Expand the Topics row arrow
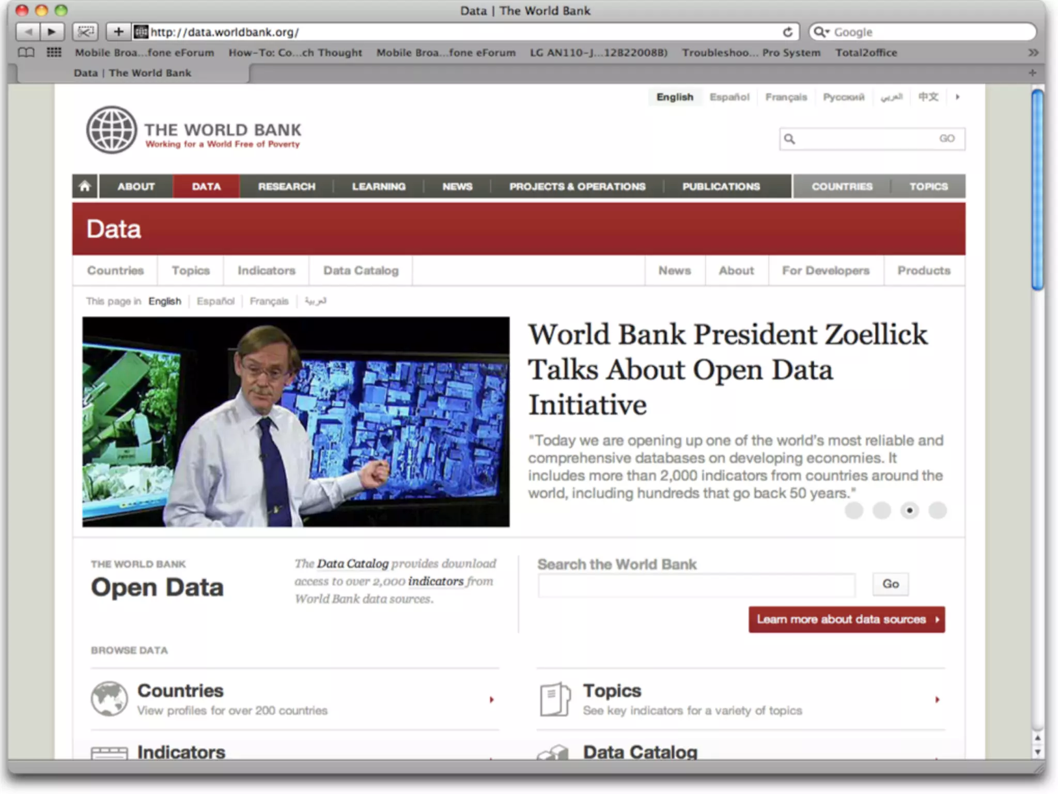This screenshot has height=794, width=1058. [x=937, y=699]
